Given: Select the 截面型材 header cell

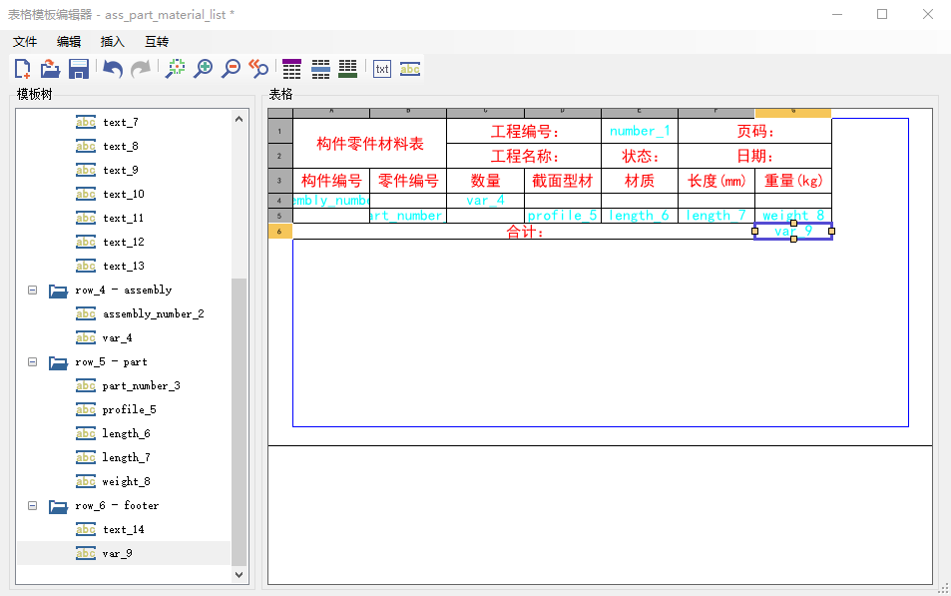Looking at the screenshot, I should 562,181.
